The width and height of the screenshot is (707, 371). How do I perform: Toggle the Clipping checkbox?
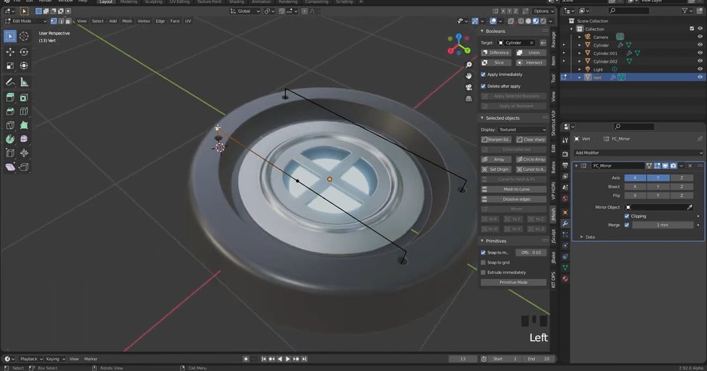[x=627, y=216]
